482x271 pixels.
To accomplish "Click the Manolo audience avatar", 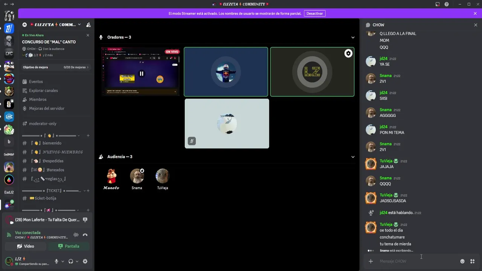I will pos(111,176).
